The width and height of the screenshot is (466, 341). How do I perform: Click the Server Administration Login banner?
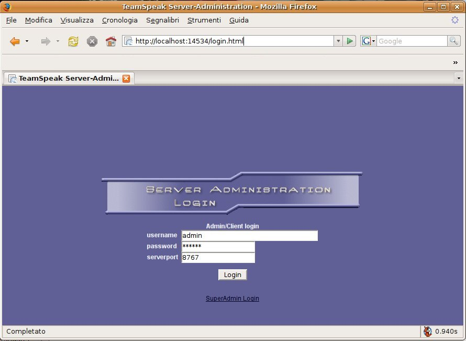pyautogui.click(x=232, y=193)
